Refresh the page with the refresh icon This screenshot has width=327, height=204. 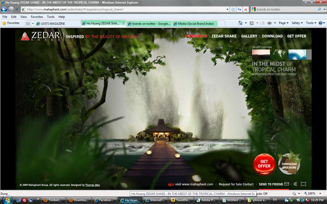click(x=239, y=9)
